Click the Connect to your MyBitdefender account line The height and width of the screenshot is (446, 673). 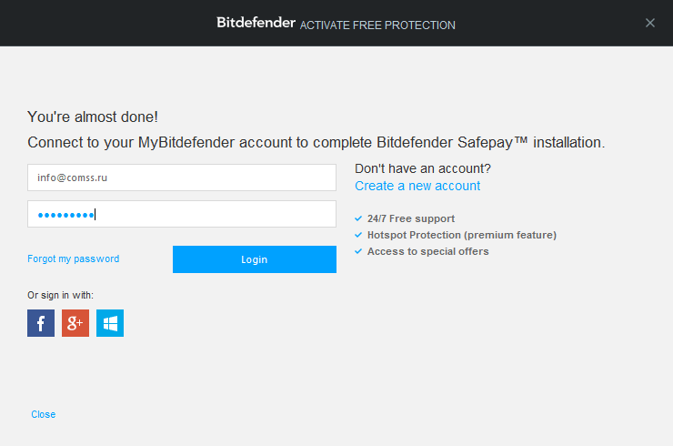click(x=316, y=143)
